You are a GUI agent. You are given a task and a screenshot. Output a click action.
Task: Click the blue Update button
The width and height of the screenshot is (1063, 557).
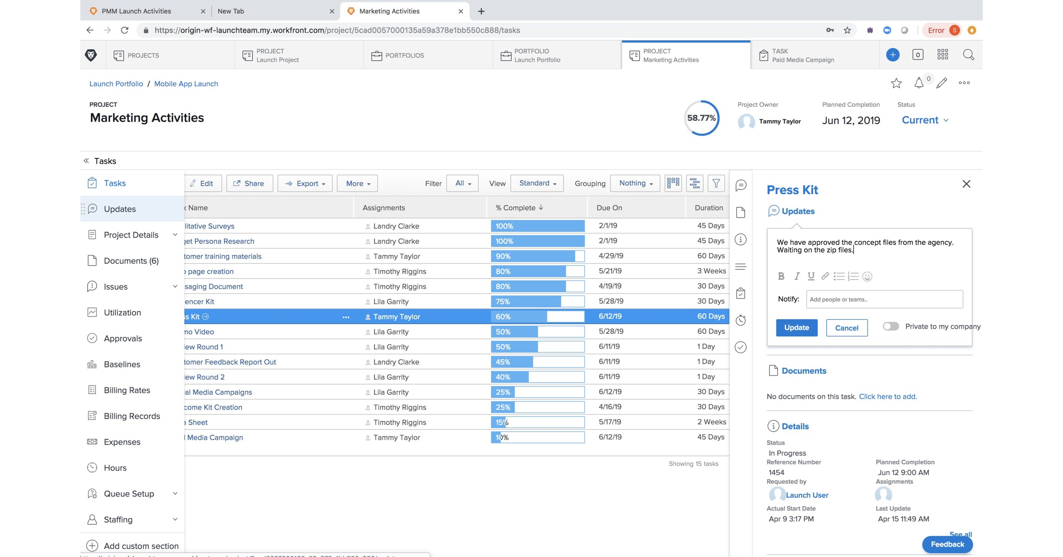(x=796, y=328)
